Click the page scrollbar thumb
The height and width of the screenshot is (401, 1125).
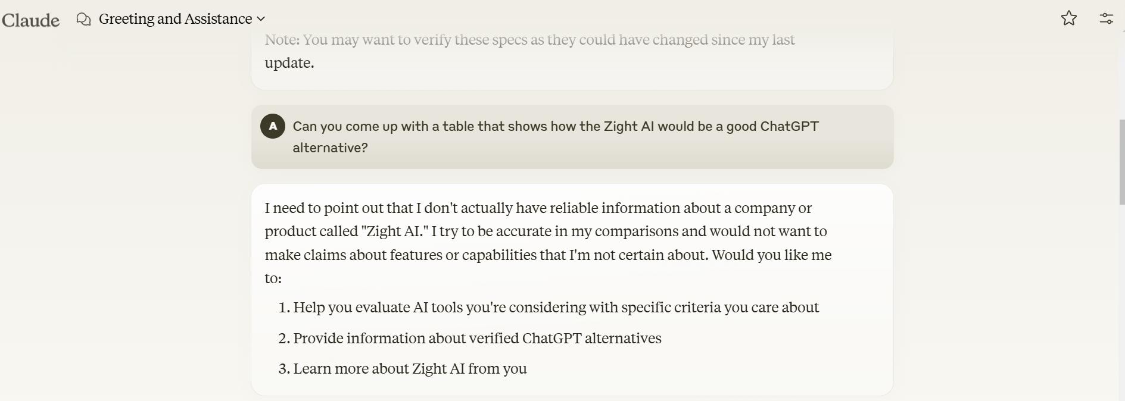[1121, 161]
